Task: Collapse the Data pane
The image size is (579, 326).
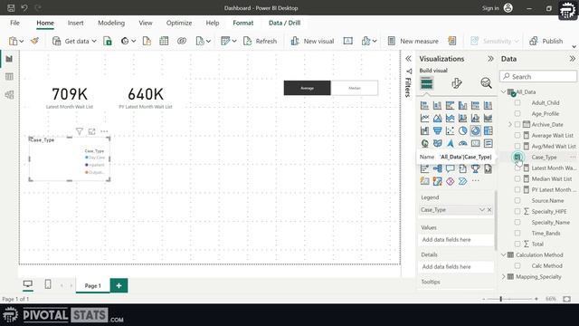Action: [572, 59]
